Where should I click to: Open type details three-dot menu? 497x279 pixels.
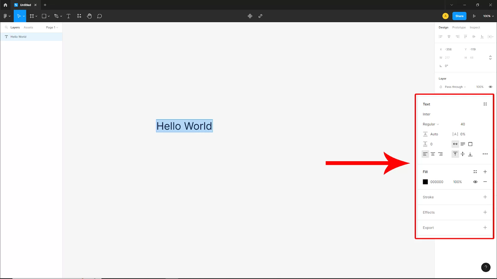[485, 154]
